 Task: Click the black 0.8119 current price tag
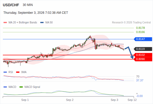143,49
